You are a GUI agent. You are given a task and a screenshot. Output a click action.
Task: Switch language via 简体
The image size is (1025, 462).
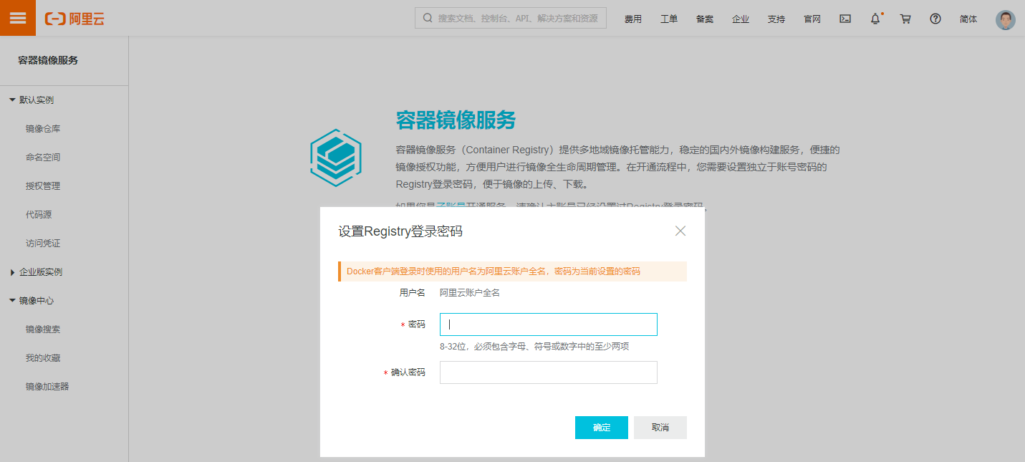tap(968, 19)
